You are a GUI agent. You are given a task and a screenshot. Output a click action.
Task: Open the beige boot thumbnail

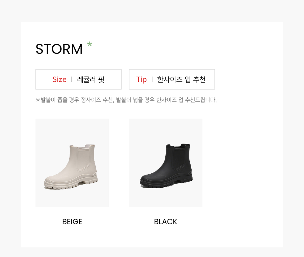[72, 163]
